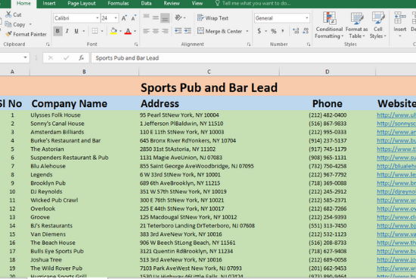The width and height of the screenshot is (416, 279).
Task: Open the General number format dropdown
Action: 307,18
